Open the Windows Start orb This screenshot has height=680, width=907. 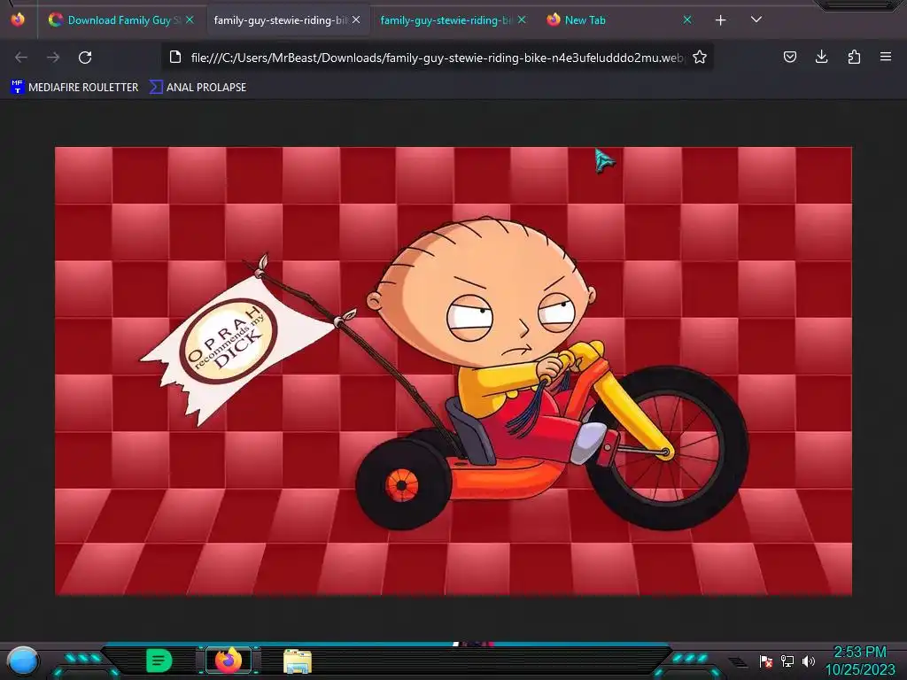coord(23,661)
